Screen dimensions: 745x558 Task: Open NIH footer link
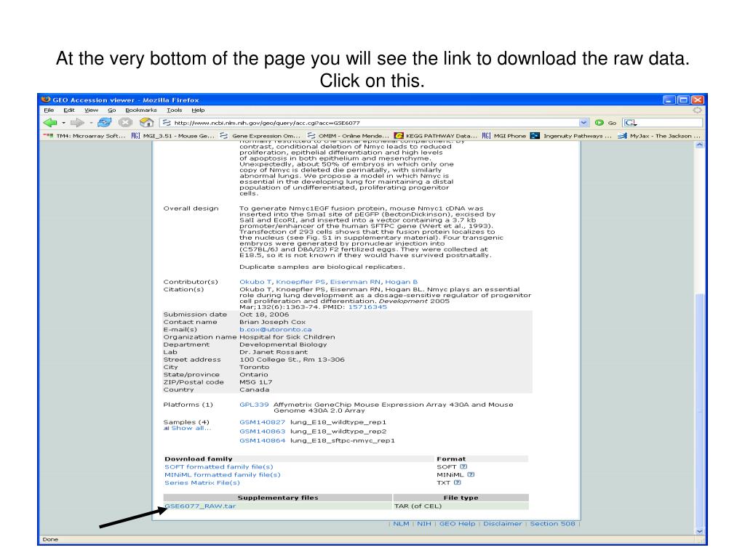[x=424, y=524]
